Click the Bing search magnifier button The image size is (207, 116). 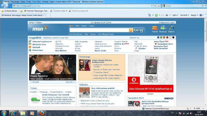pyautogui.click(x=131, y=30)
